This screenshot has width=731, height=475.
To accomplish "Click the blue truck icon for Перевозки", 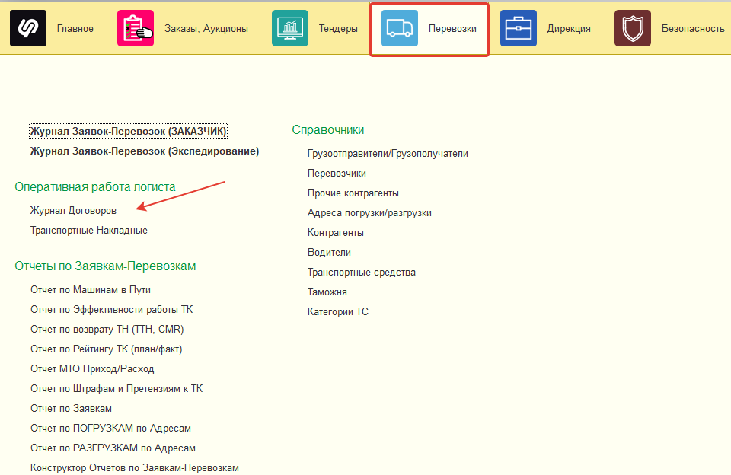I will point(400,28).
